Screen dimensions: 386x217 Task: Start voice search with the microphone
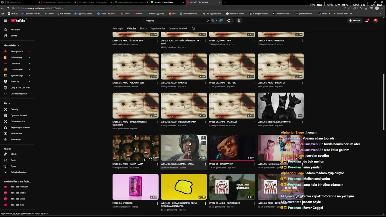[239, 20]
